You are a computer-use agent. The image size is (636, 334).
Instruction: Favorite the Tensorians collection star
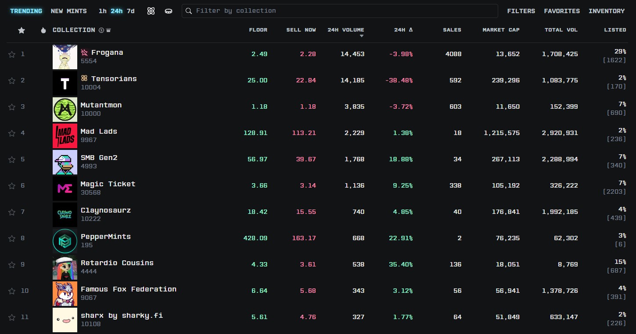12,81
